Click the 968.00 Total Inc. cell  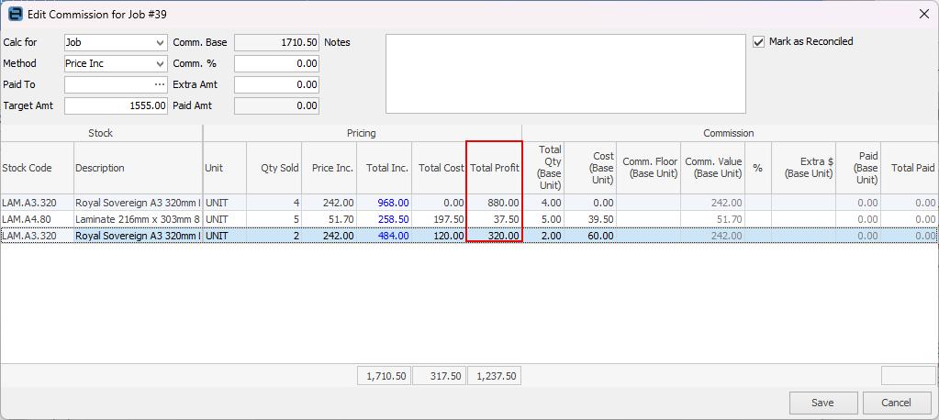point(384,203)
